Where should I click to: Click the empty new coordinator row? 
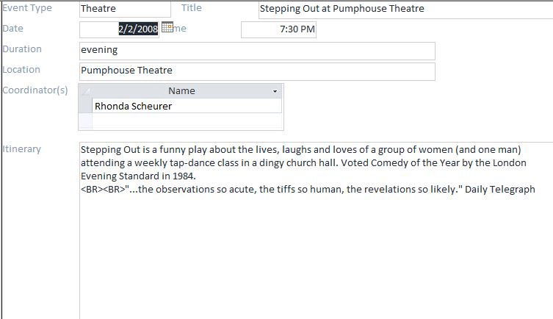point(187,121)
